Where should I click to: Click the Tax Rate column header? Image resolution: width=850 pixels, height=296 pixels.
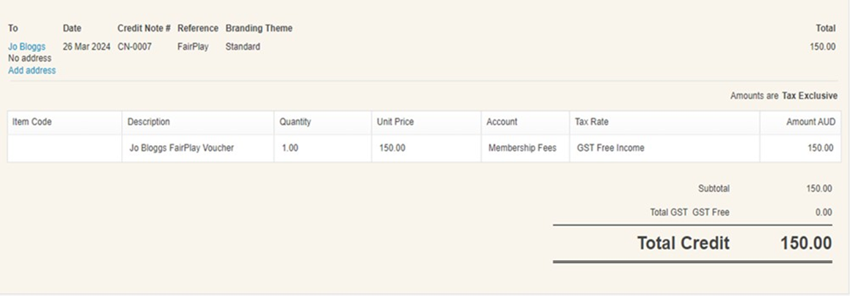[x=591, y=122]
